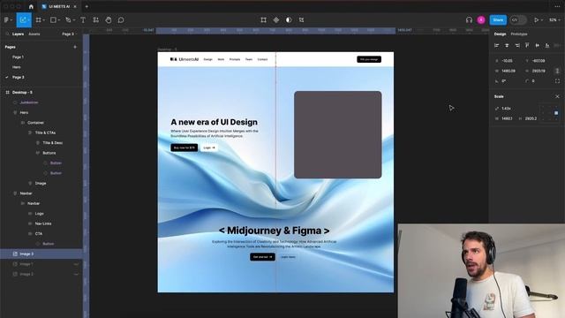Toggle constrain proportions lock icon
Image resolution: width=565 pixels, height=318 pixels.
tap(557, 71)
